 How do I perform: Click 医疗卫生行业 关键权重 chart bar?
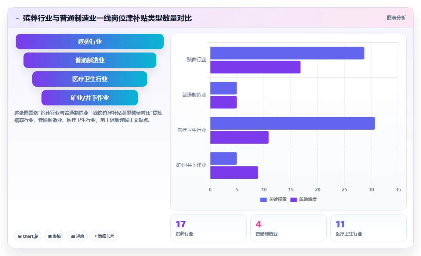point(293,123)
